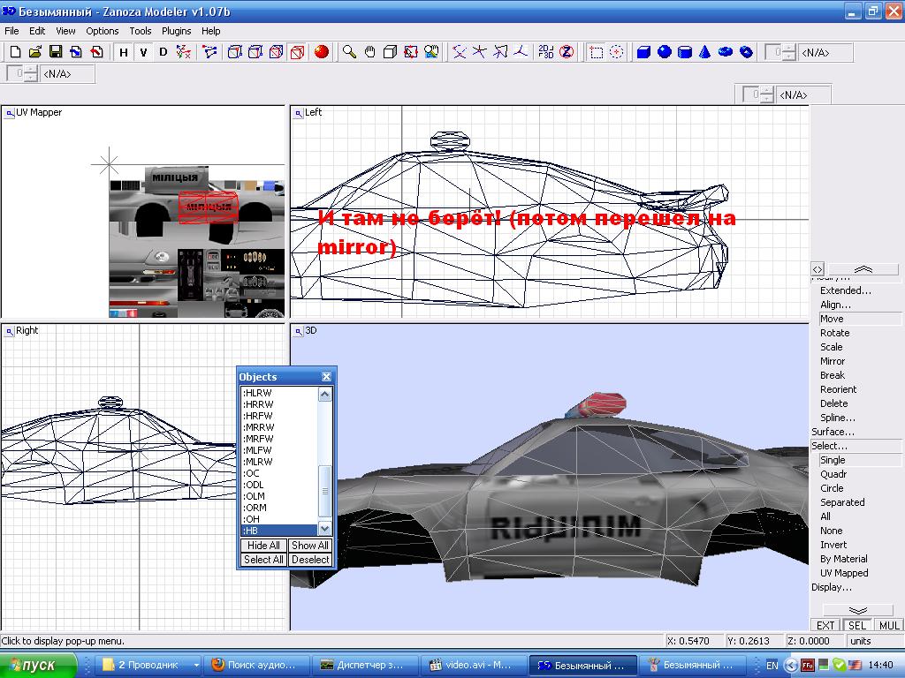Click Deselect in Objects window

(310, 559)
